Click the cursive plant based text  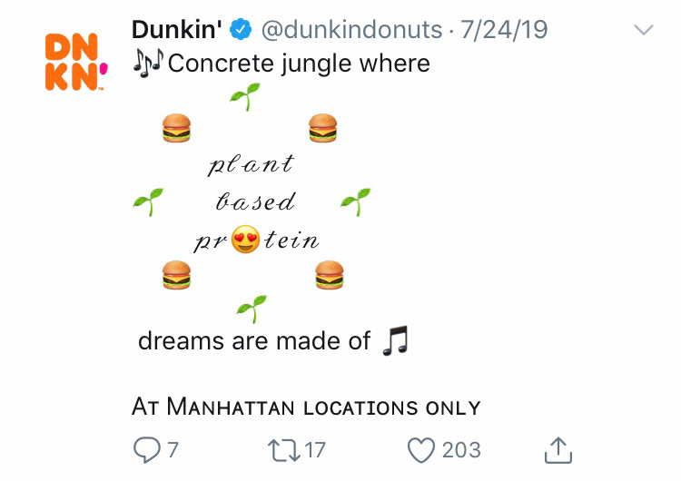[252, 182]
